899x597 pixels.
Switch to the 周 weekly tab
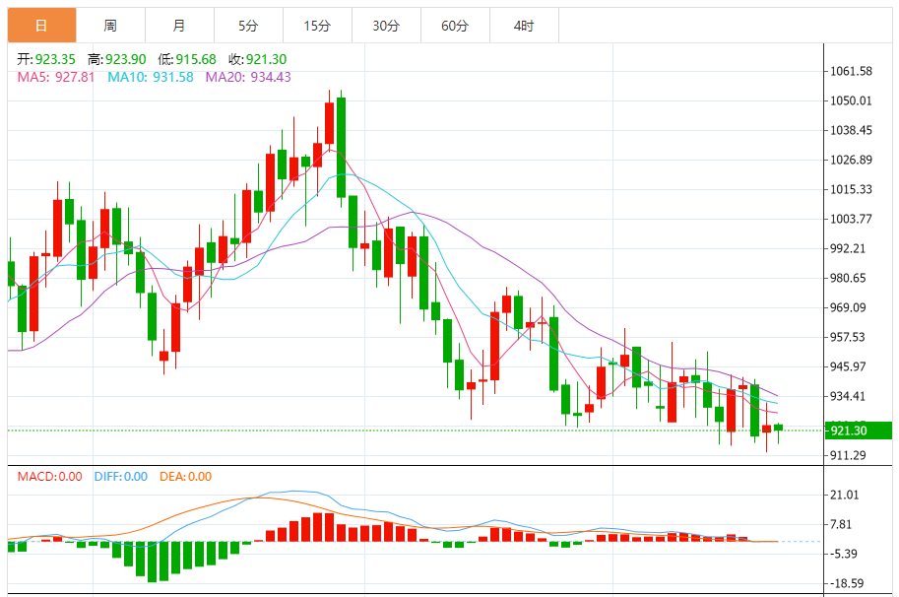110,26
